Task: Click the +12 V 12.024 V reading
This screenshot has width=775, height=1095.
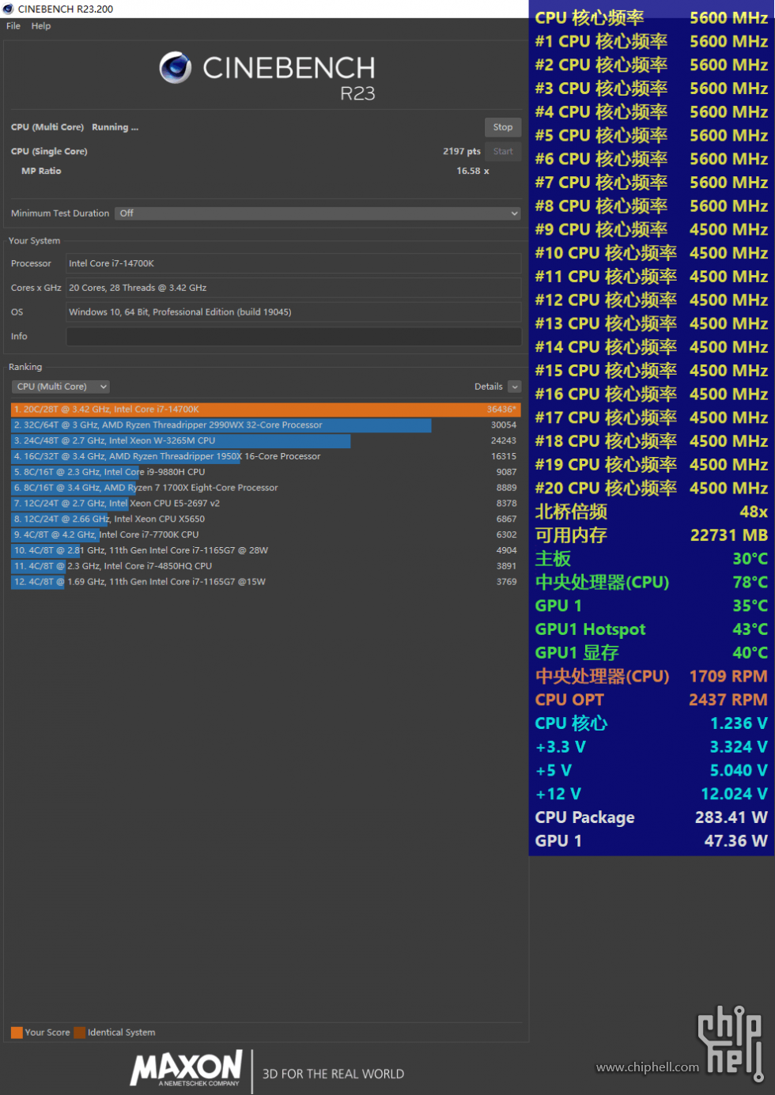Action: 652,794
